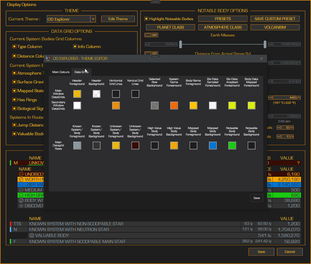The width and height of the screenshot is (311, 264).
Task: Select KNOWN SYSTEM WITH NON-SCOOPABLE STAR row
Action: 155,224
